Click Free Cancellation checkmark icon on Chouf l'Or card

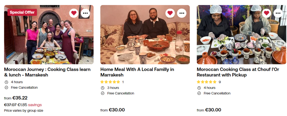(199, 93)
